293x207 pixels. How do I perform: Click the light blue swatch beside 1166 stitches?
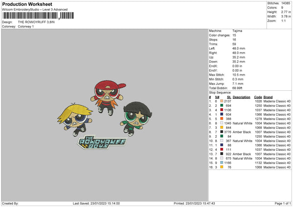coord(222,163)
